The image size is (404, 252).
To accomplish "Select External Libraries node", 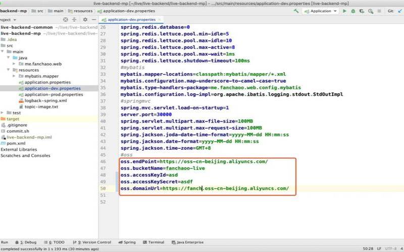I will click(x=19, y=150).
